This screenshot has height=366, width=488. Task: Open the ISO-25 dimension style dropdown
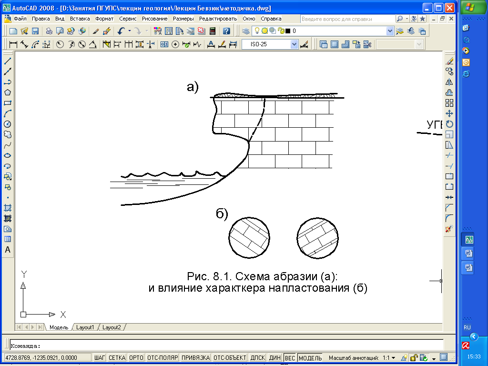tap(294, 44)
